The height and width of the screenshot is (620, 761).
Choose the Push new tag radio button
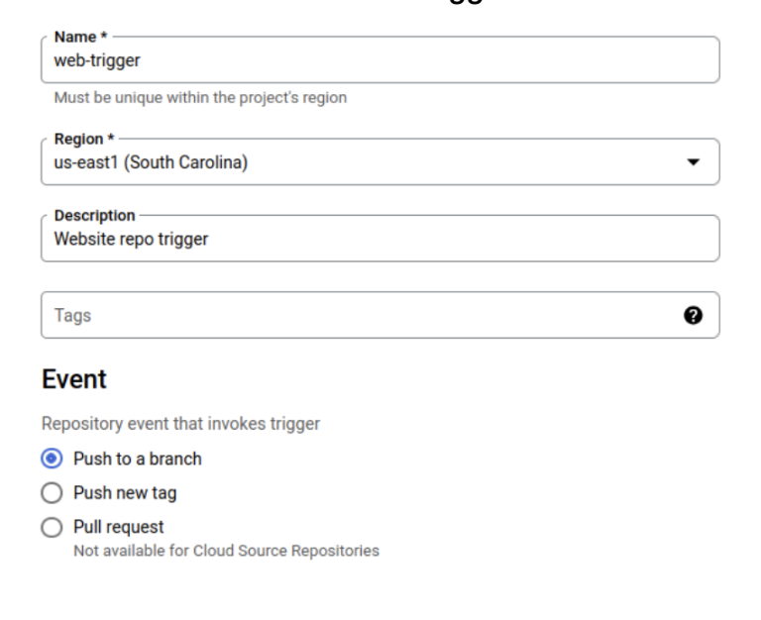pos(52,492)
